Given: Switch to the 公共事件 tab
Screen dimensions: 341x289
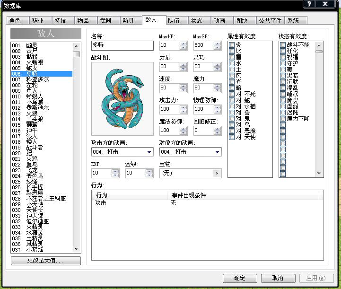Looking at the screenshot, I should 271,20.
